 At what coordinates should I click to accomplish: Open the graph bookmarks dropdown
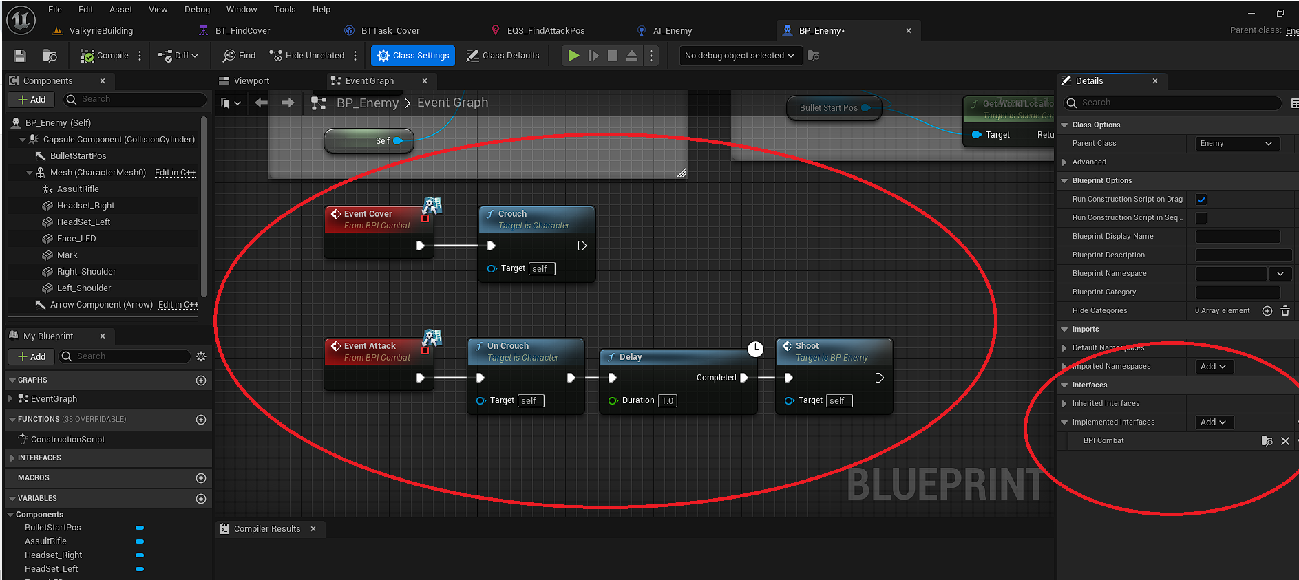(x=231, y=103)
